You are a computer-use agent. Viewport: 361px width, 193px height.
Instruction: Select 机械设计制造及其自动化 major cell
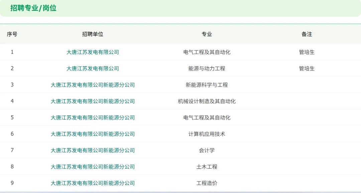pos(207,101)
